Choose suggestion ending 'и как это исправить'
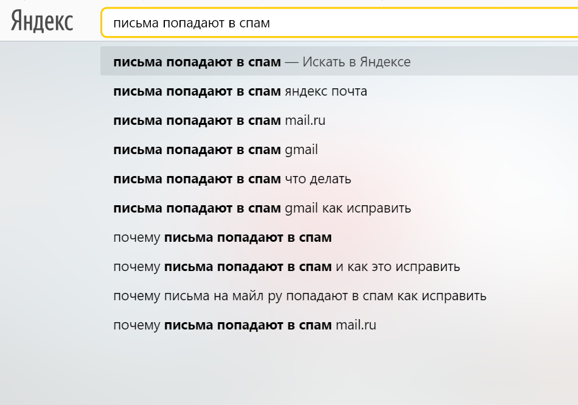The height and width of the screenshot is (405, 578). (x=286, y=267)
